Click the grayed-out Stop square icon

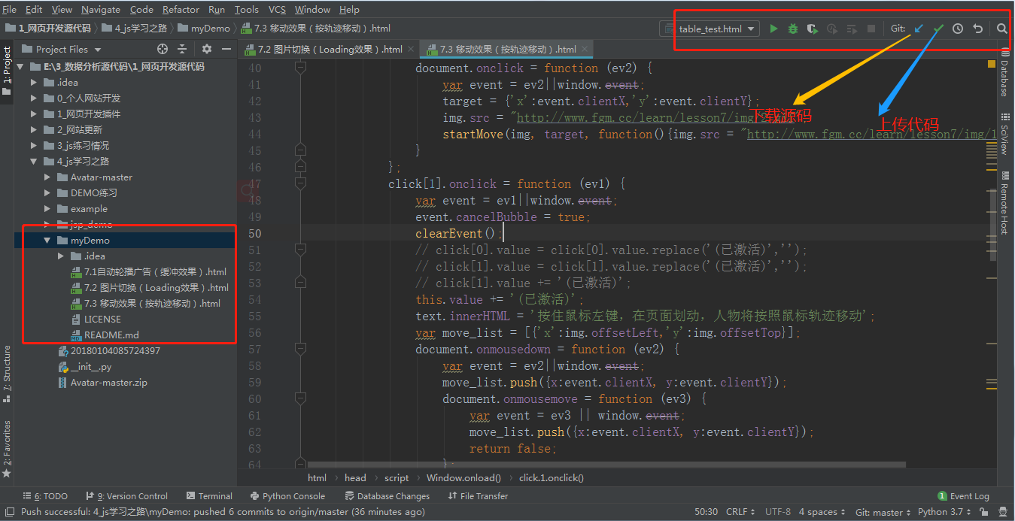[x=871, y=29]
